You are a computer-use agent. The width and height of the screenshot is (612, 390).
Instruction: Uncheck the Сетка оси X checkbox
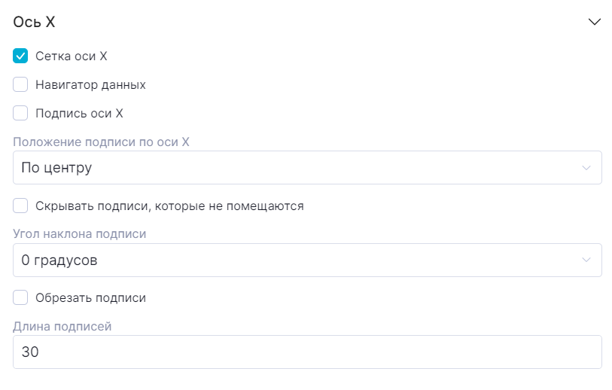tap(20, 56)
